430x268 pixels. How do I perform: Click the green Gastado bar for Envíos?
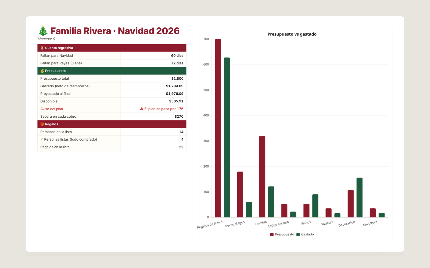tap(315, 206)
